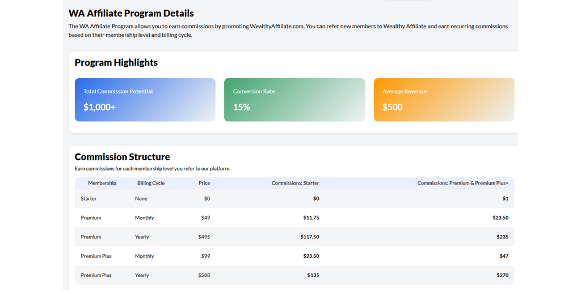This screenshot has height=290, width=581.
Task: Click the Membership column header
Action: pyautogui.click(x=102, y=183)
